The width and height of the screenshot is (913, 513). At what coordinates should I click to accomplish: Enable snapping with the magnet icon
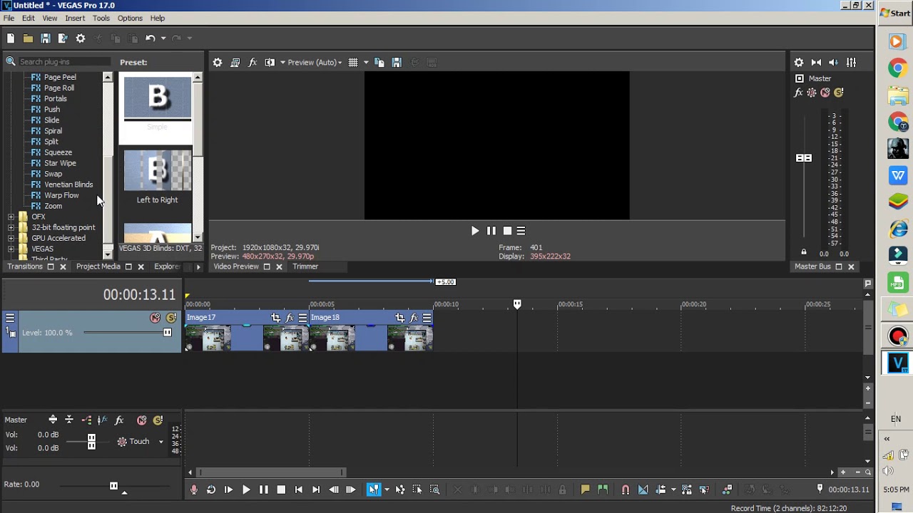coord(626,489)
